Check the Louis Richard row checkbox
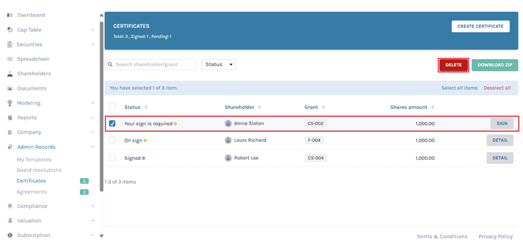The height and width of the screenshot is (242, 523). click(113, 141)
